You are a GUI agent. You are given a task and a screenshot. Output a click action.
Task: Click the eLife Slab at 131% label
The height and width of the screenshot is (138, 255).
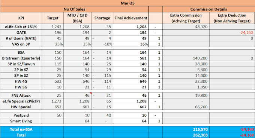point(21,27)
